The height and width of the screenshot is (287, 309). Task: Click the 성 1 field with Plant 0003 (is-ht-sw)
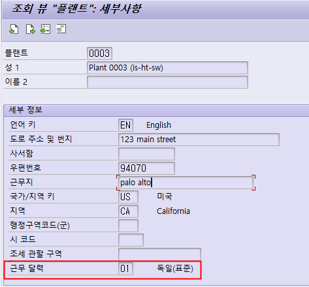pyautogui.click(x=167, y=68)
